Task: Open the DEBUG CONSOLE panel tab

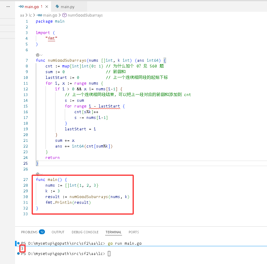Action: point(85,232)
